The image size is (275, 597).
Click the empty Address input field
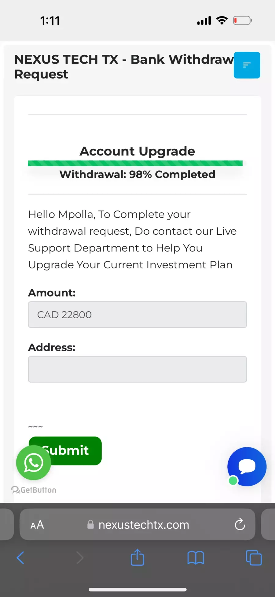coord(137,369)
